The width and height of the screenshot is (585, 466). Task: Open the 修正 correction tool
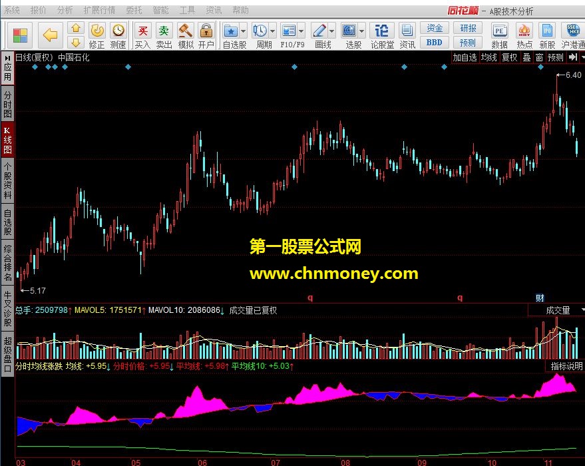pyautogui.click(x=97, y=36)
